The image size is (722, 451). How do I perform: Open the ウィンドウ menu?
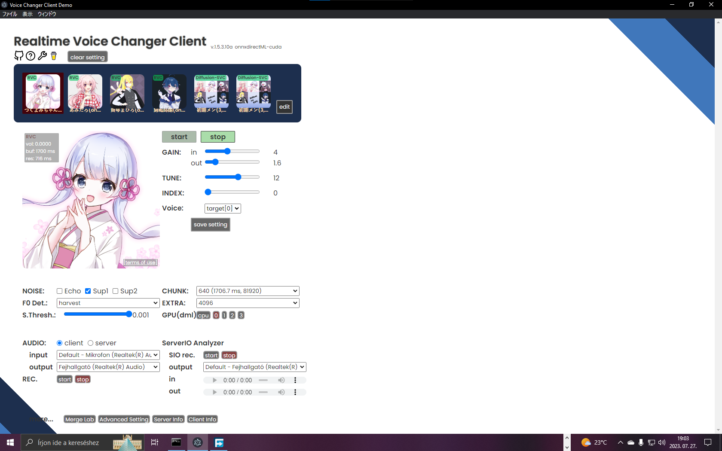[47, 14]
